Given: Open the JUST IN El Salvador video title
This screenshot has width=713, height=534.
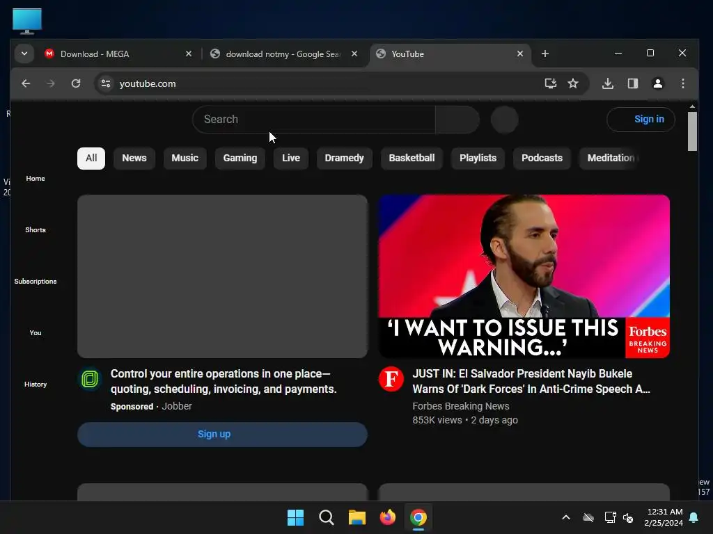Looking at the screenshot, I should (531, 382).
